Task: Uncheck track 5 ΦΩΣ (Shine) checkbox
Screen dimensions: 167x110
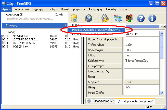Action: coord(4,46)
